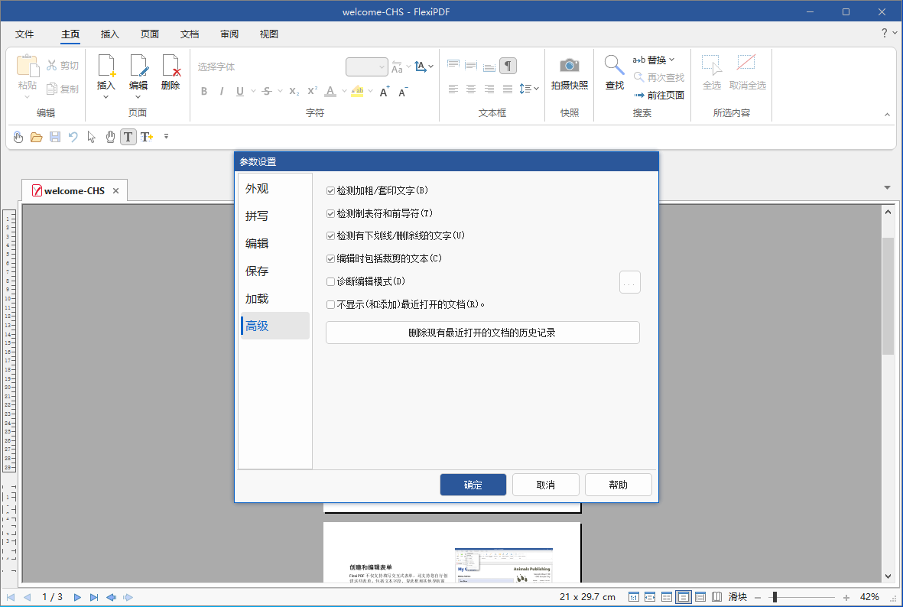The image size is (903, 607).
Task: Click the vertical scrollbar down arrow
Action: click(x=888, y=576)
